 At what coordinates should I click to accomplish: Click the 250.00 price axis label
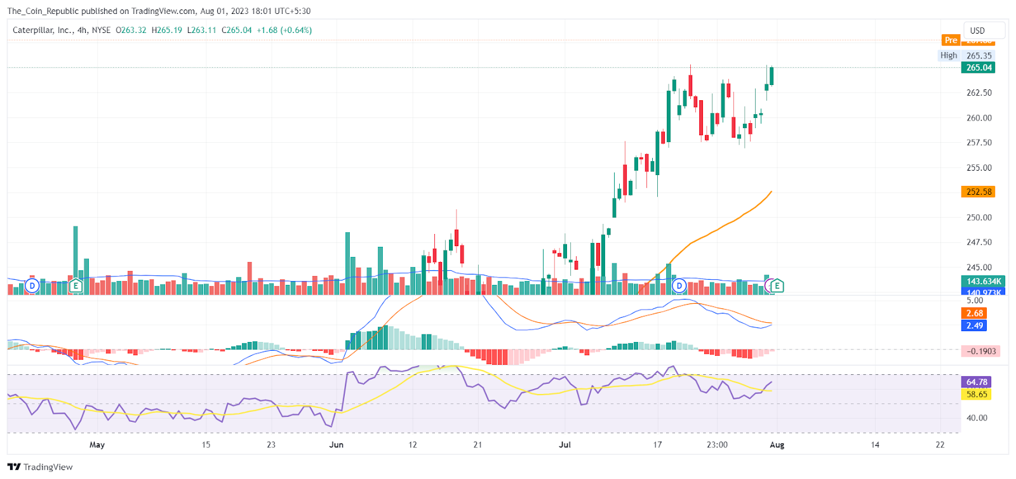tap(979, 217)
